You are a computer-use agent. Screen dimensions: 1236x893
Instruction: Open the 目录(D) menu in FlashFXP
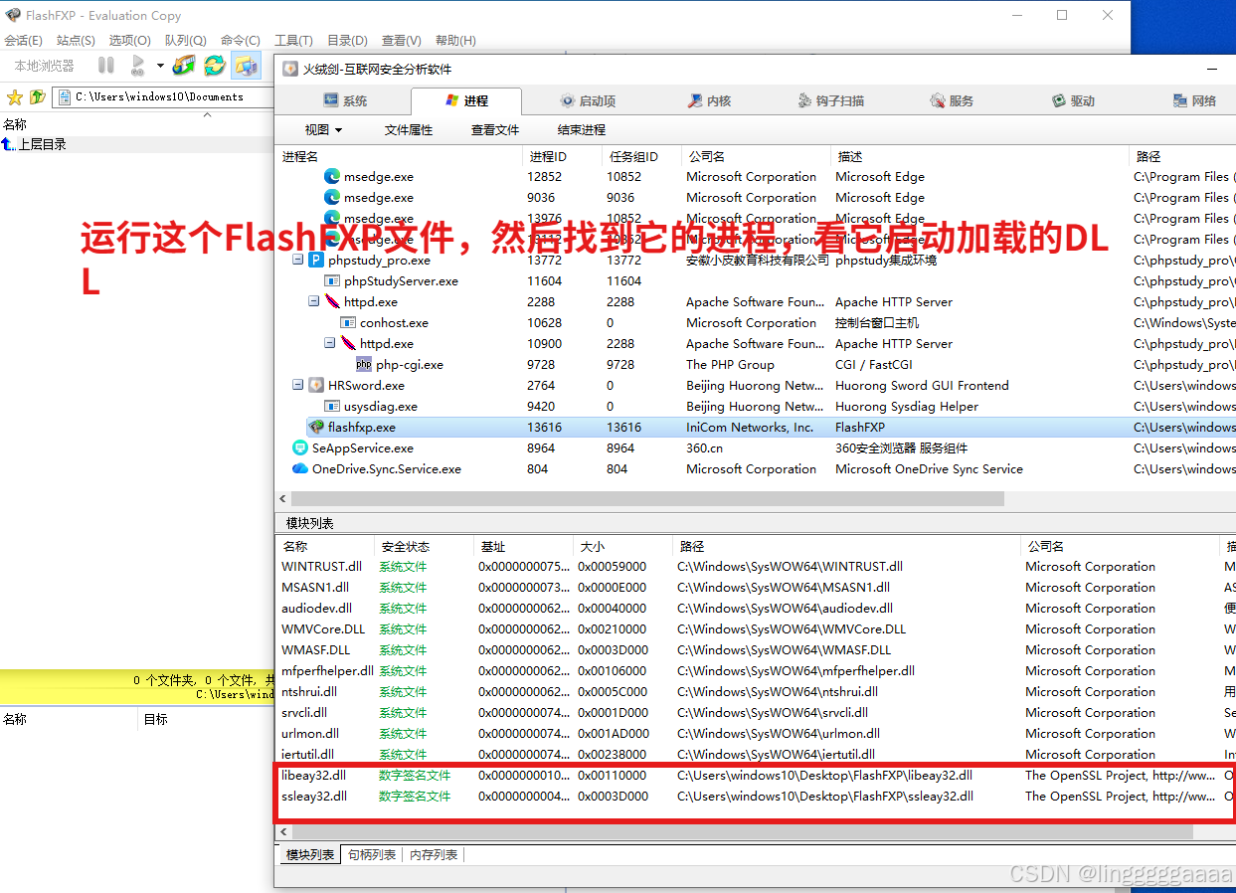click(x=347, y=41)
